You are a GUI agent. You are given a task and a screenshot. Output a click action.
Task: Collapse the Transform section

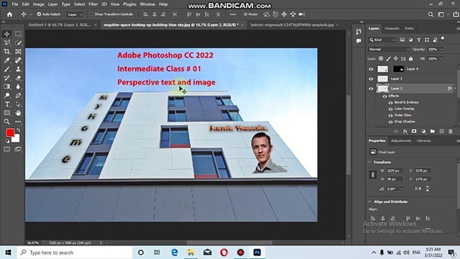point(370,162)
